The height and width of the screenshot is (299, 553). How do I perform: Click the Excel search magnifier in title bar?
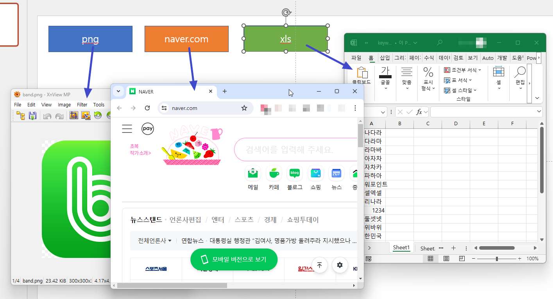click(x=440, y=42)
